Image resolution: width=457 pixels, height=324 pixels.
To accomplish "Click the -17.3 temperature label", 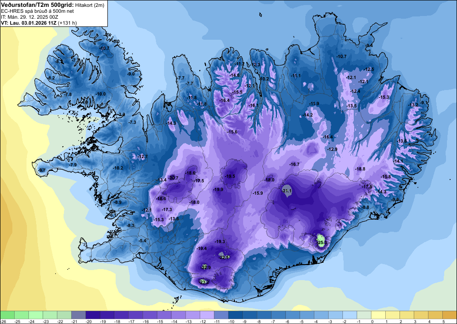I will 167,209.
